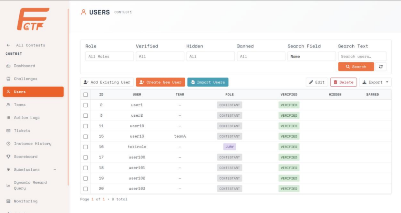Click the sidebar vertical scrollbar

coord(68,97)
